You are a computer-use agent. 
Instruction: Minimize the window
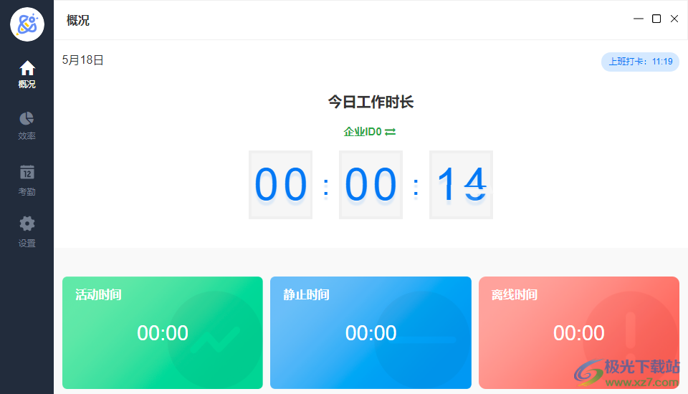(x=639, y=19)
